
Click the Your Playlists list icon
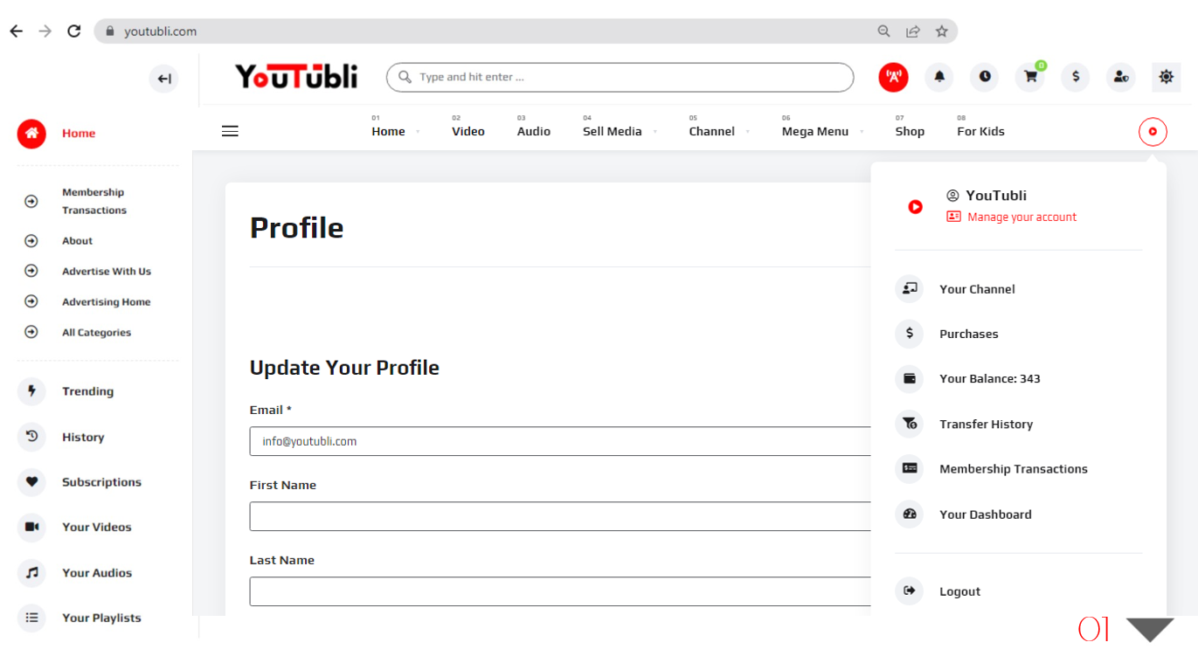tap(31, 618)
